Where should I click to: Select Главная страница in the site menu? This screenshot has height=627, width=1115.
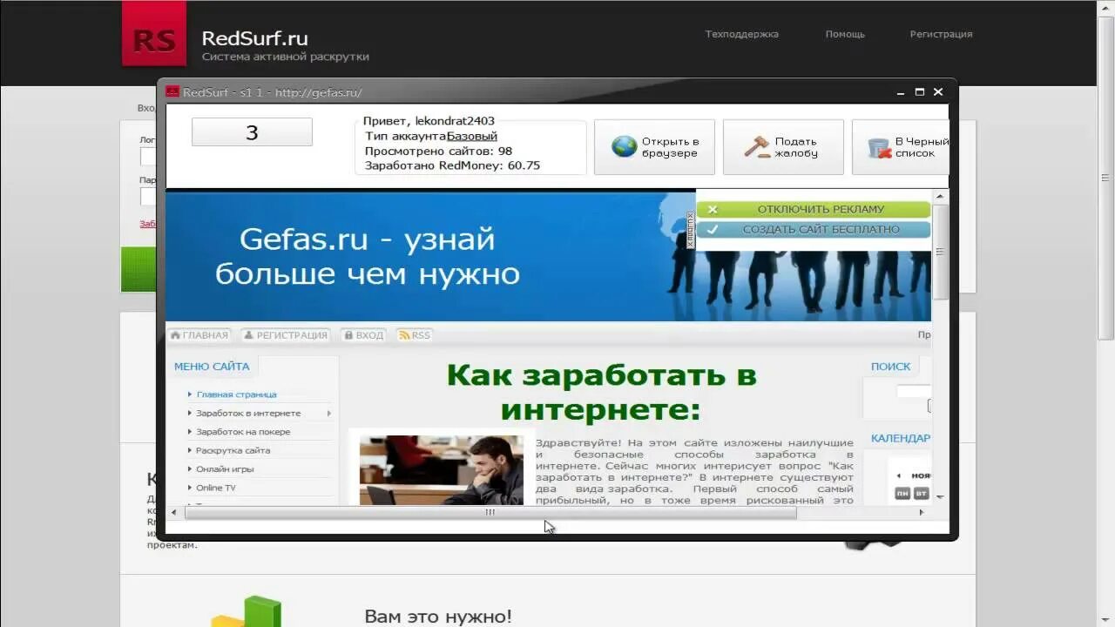click(x=236, y=394)
